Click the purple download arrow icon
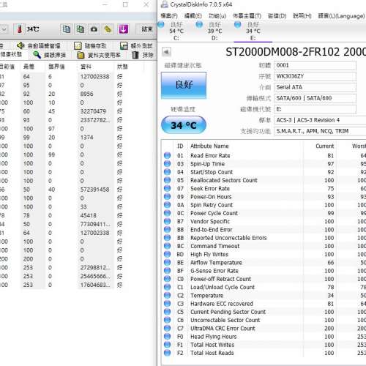This screenshot has height=366, width=366. [124, 29]
